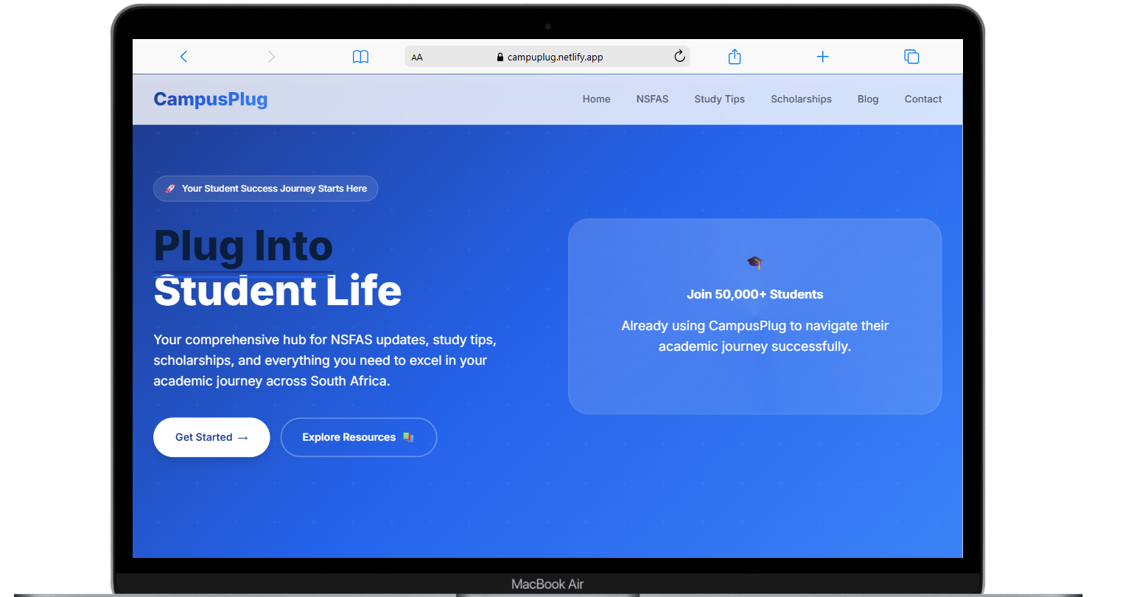Click the tab overview icon
1131x597 pixels.
(x=911, y=56)
